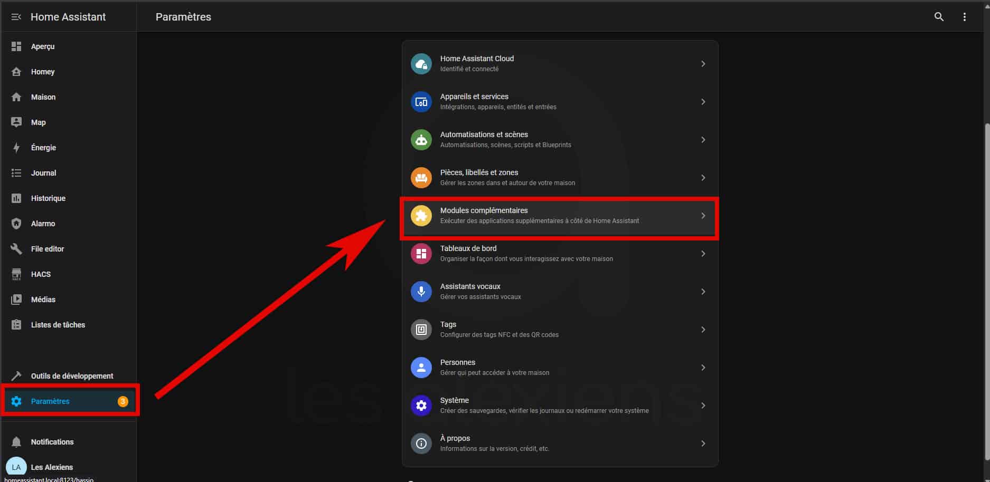Select Paramètres in the sidebar

[x=68, y=401]
